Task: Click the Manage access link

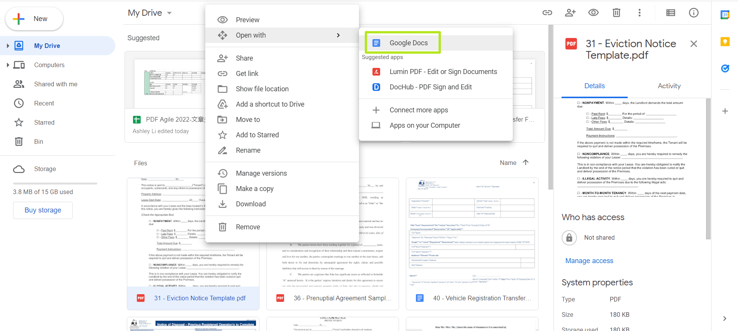Action: (x=589, y=261)
